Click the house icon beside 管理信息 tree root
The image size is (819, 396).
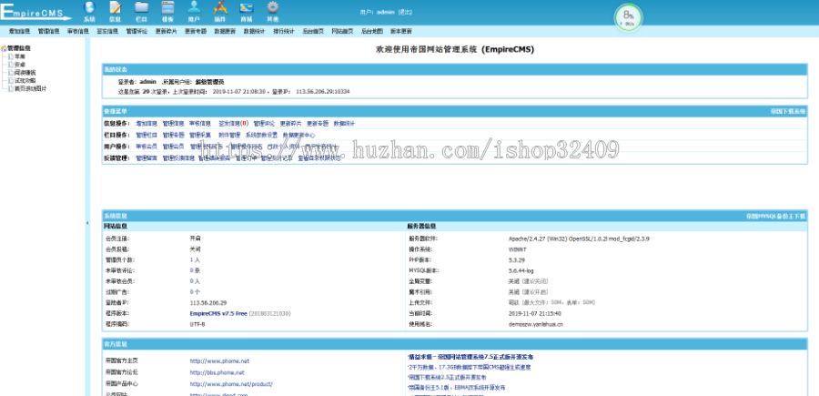pyautogui.click(x=4, y=48)
